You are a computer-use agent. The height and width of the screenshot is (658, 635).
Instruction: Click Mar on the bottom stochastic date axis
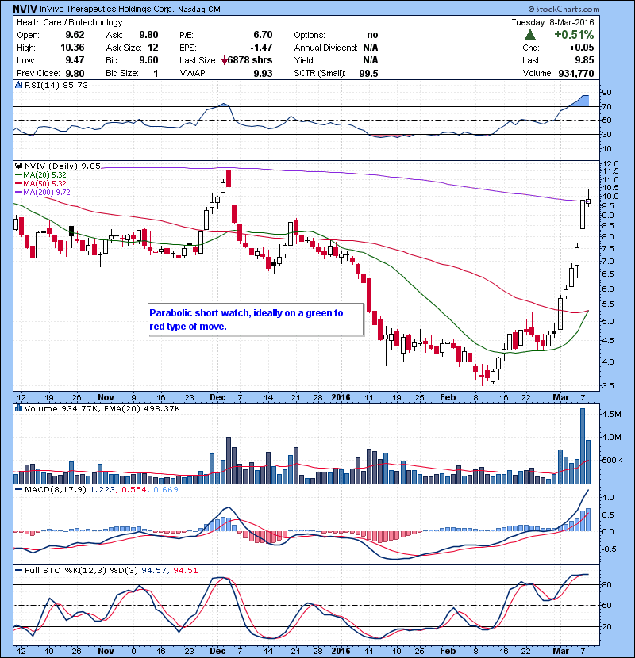pos(560,651)
